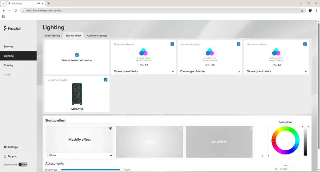
Task: Click the "LEDs: 20" text on the first ARGB card
Action: [x=143, y=65]
